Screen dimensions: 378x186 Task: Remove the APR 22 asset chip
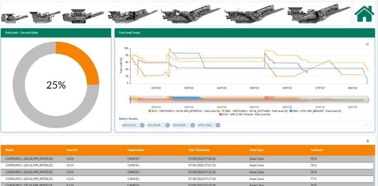tap(142, 125)
